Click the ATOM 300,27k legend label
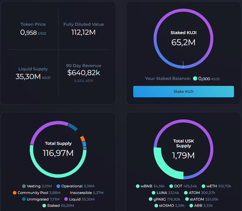 [202, 193]
